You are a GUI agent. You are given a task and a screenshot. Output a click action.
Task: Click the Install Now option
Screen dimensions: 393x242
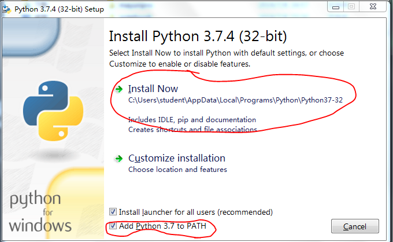(153, 89)
